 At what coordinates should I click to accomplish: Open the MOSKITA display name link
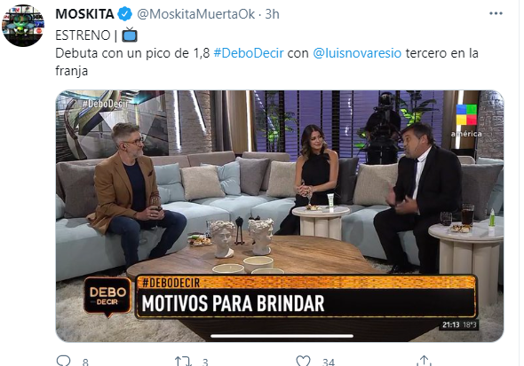pos(84,14)
